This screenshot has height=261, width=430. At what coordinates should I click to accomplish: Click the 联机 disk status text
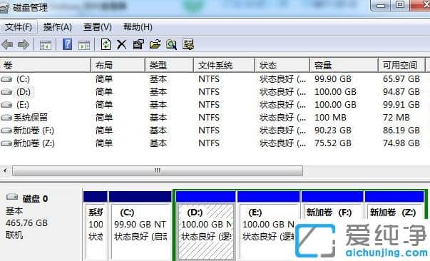[x=14, y=235]
